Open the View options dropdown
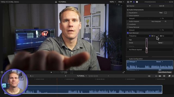Viewport: 174px width, 97px height. tap(121, 2)
